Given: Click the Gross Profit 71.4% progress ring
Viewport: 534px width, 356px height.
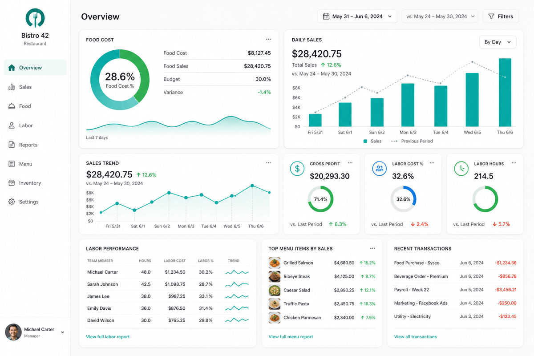Looking at the screenshot, I should pyautogui.click(x=320, y=199).
